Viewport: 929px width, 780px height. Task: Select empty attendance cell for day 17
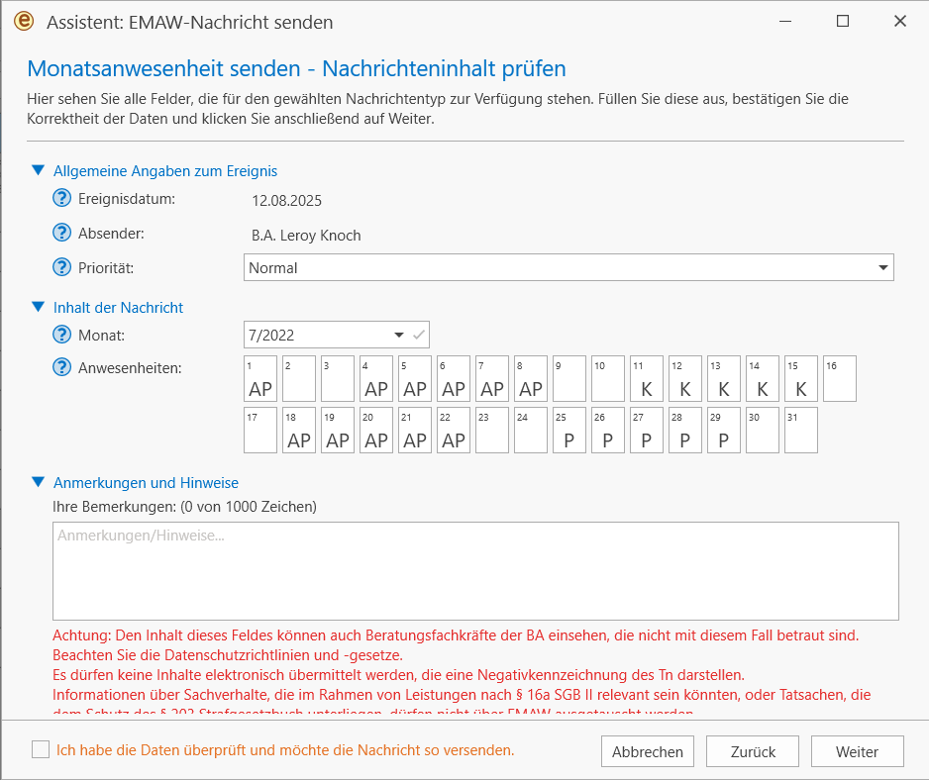[260, 430]
